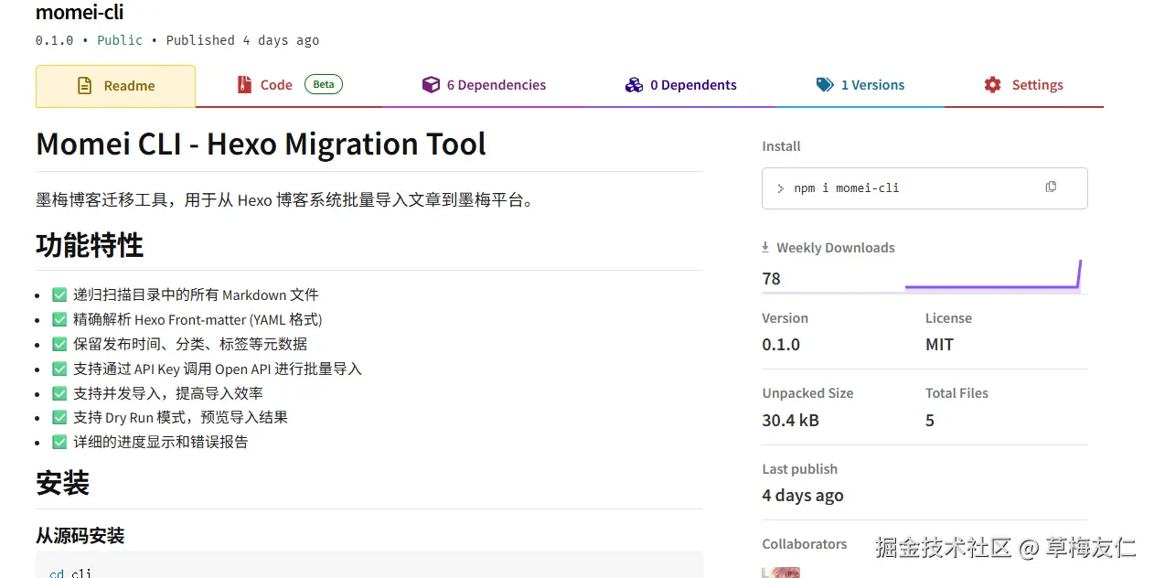The width and height of the screenshot is (1154, 578).
Task: Click the momei-cli package title
Action: pyautogui.click(x=80, y=13)
